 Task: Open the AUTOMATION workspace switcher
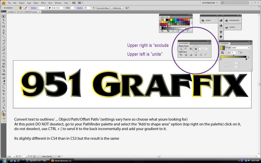tap(209, 3)
